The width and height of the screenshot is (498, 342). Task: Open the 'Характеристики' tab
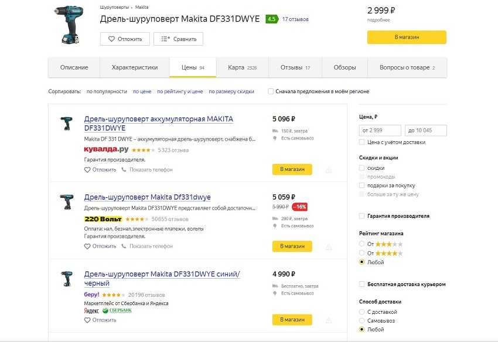[134, 67]
